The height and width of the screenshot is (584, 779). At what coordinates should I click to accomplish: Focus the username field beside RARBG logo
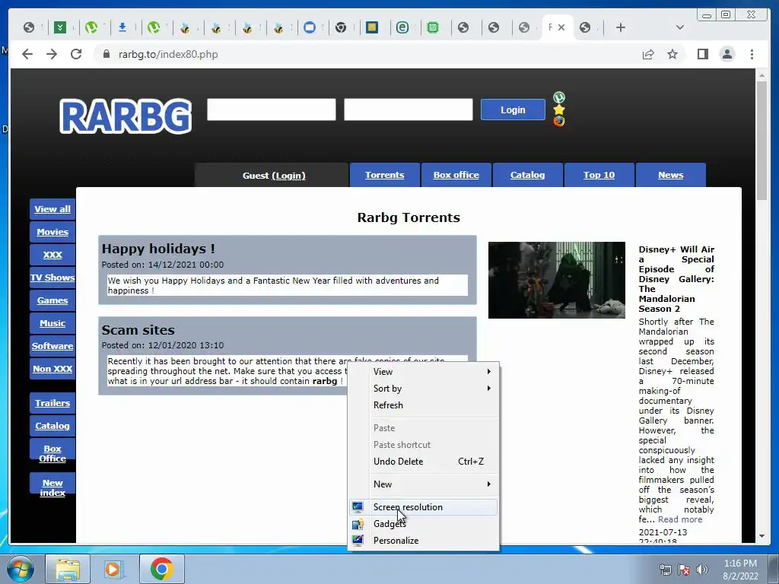tap(272, 109)
